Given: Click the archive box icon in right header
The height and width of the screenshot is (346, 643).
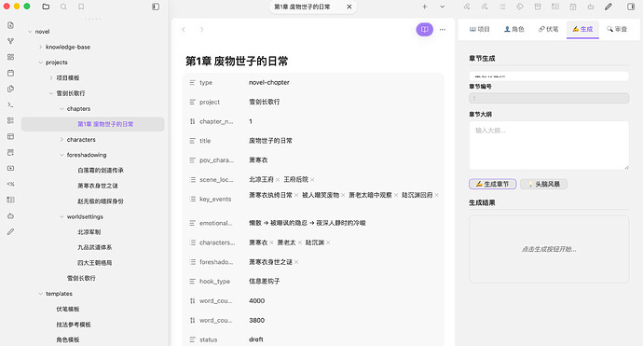Looking at the screenshot, I should tap(538, 7).
